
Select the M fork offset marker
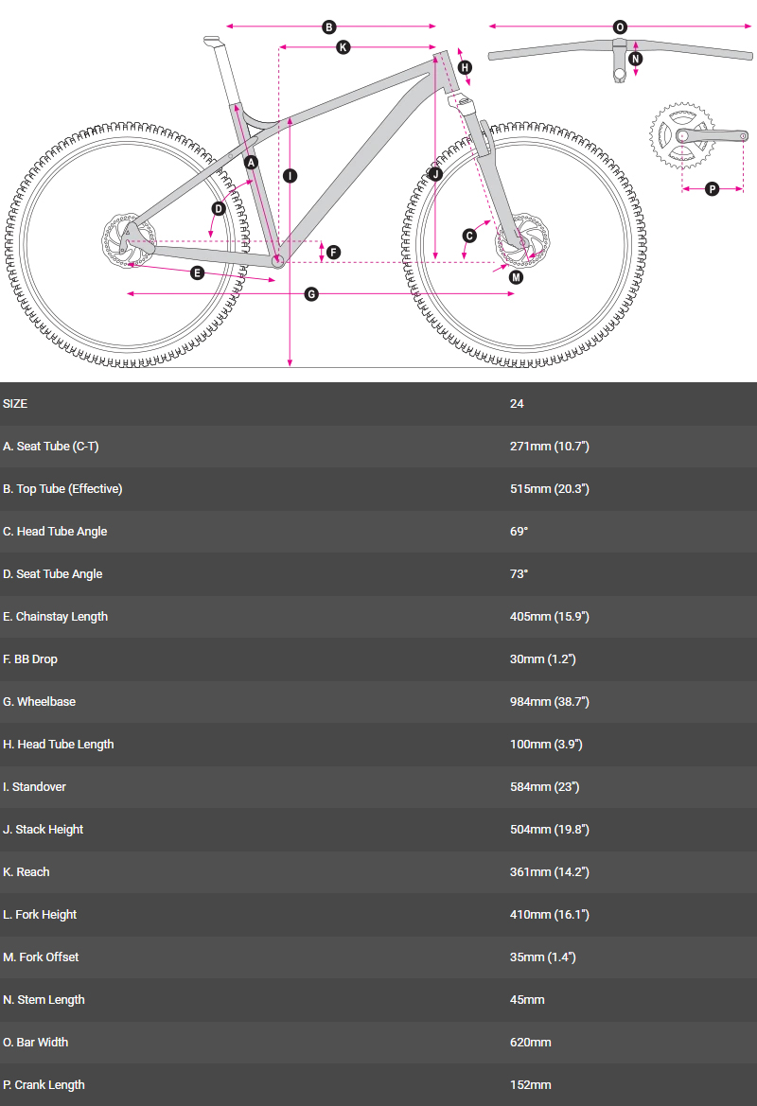516,277
